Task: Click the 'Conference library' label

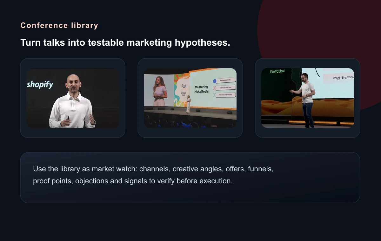Action: [x=59, y=26]
